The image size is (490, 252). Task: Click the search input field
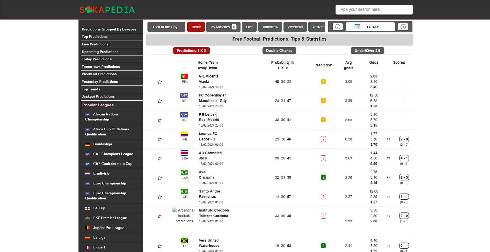coord(374,9)
